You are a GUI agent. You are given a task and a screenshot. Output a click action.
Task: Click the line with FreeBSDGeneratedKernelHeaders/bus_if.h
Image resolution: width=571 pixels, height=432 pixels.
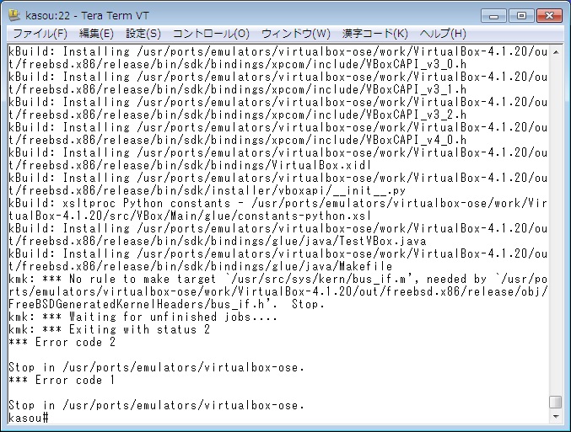(x=166, y=304)
